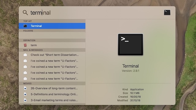Click the "DEFINITION" section header

(29, 41)
